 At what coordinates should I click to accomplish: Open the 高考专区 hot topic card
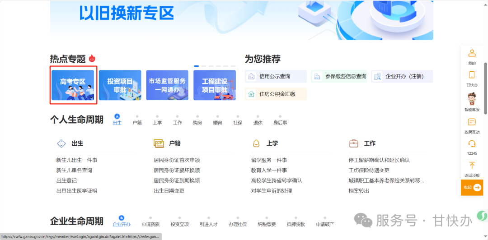[73, 85]
